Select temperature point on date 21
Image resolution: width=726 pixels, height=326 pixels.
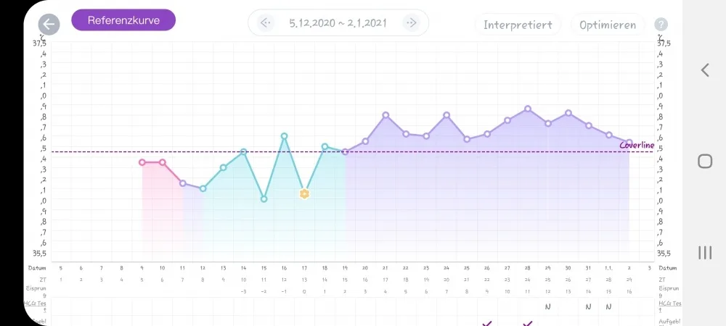click(386, 115)
